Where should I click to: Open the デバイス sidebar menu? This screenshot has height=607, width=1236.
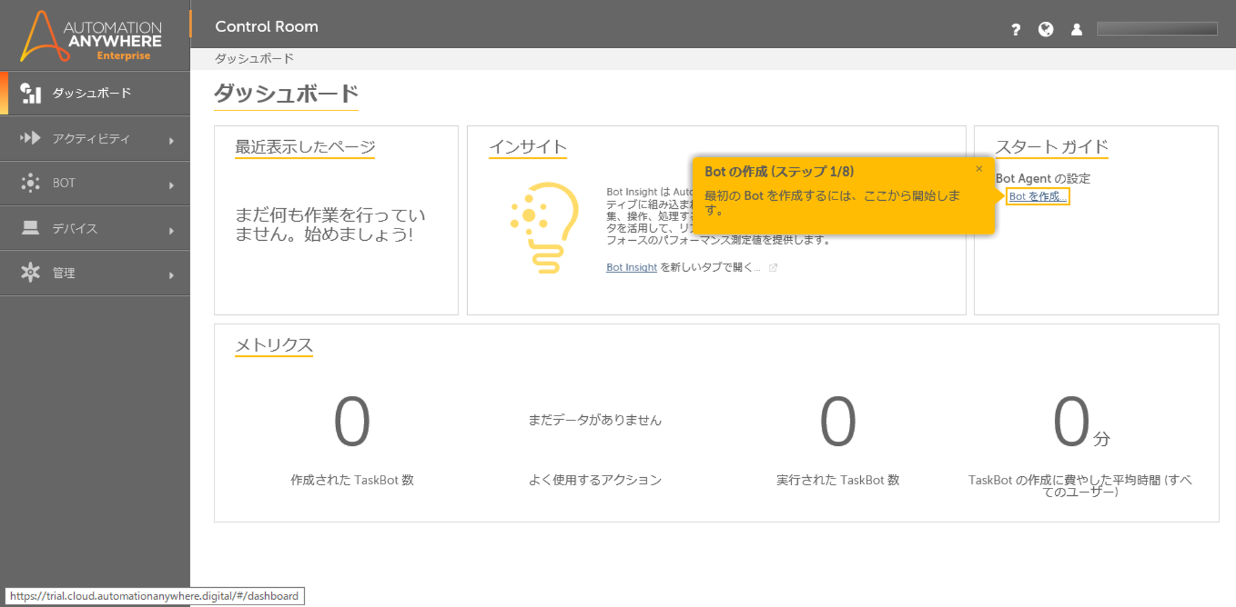tap(95, 228)
